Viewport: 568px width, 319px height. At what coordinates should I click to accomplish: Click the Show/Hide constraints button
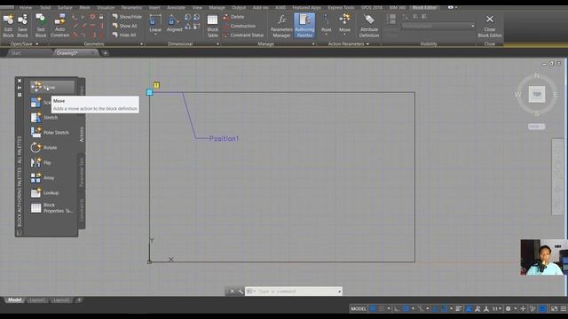coord(127,17)
